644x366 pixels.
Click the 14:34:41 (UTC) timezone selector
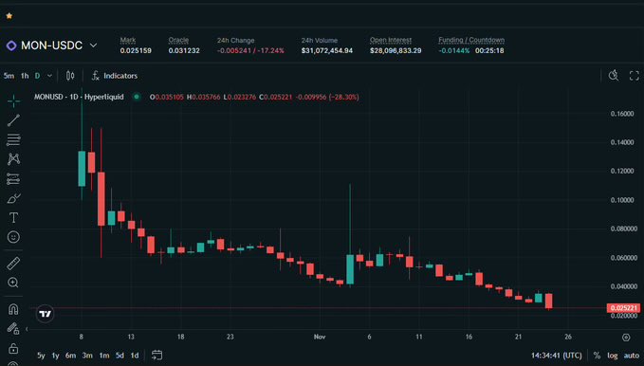tap(557, 356)
